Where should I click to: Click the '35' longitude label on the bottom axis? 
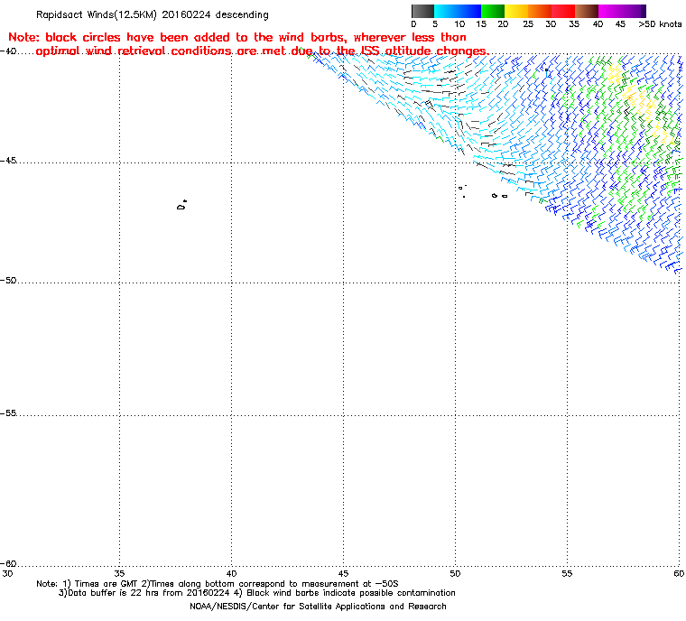pyautogui.click(x=119, y=573)
